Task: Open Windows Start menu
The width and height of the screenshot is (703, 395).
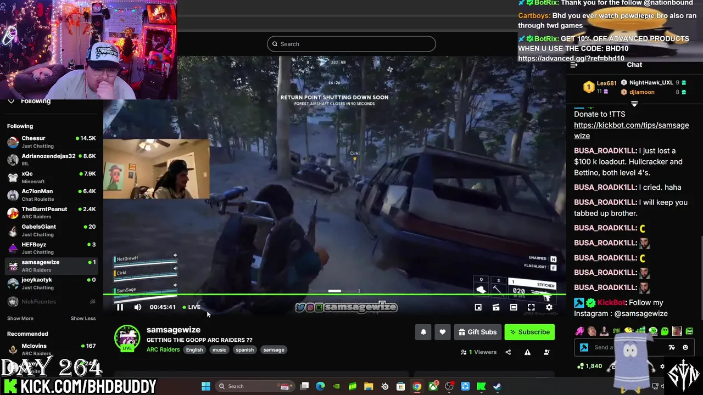Action: (x=205, y=386)
